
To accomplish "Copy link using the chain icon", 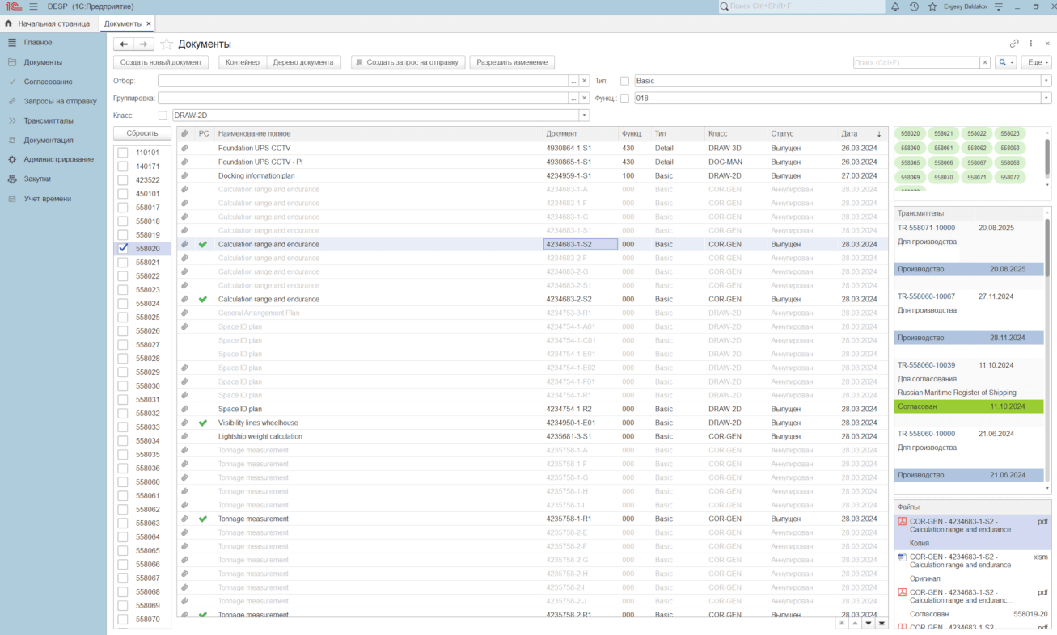I will [1014, 44].
